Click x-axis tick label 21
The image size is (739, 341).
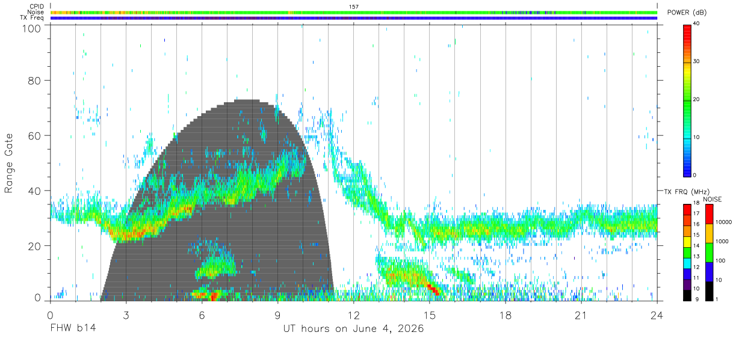coord(581,315)
